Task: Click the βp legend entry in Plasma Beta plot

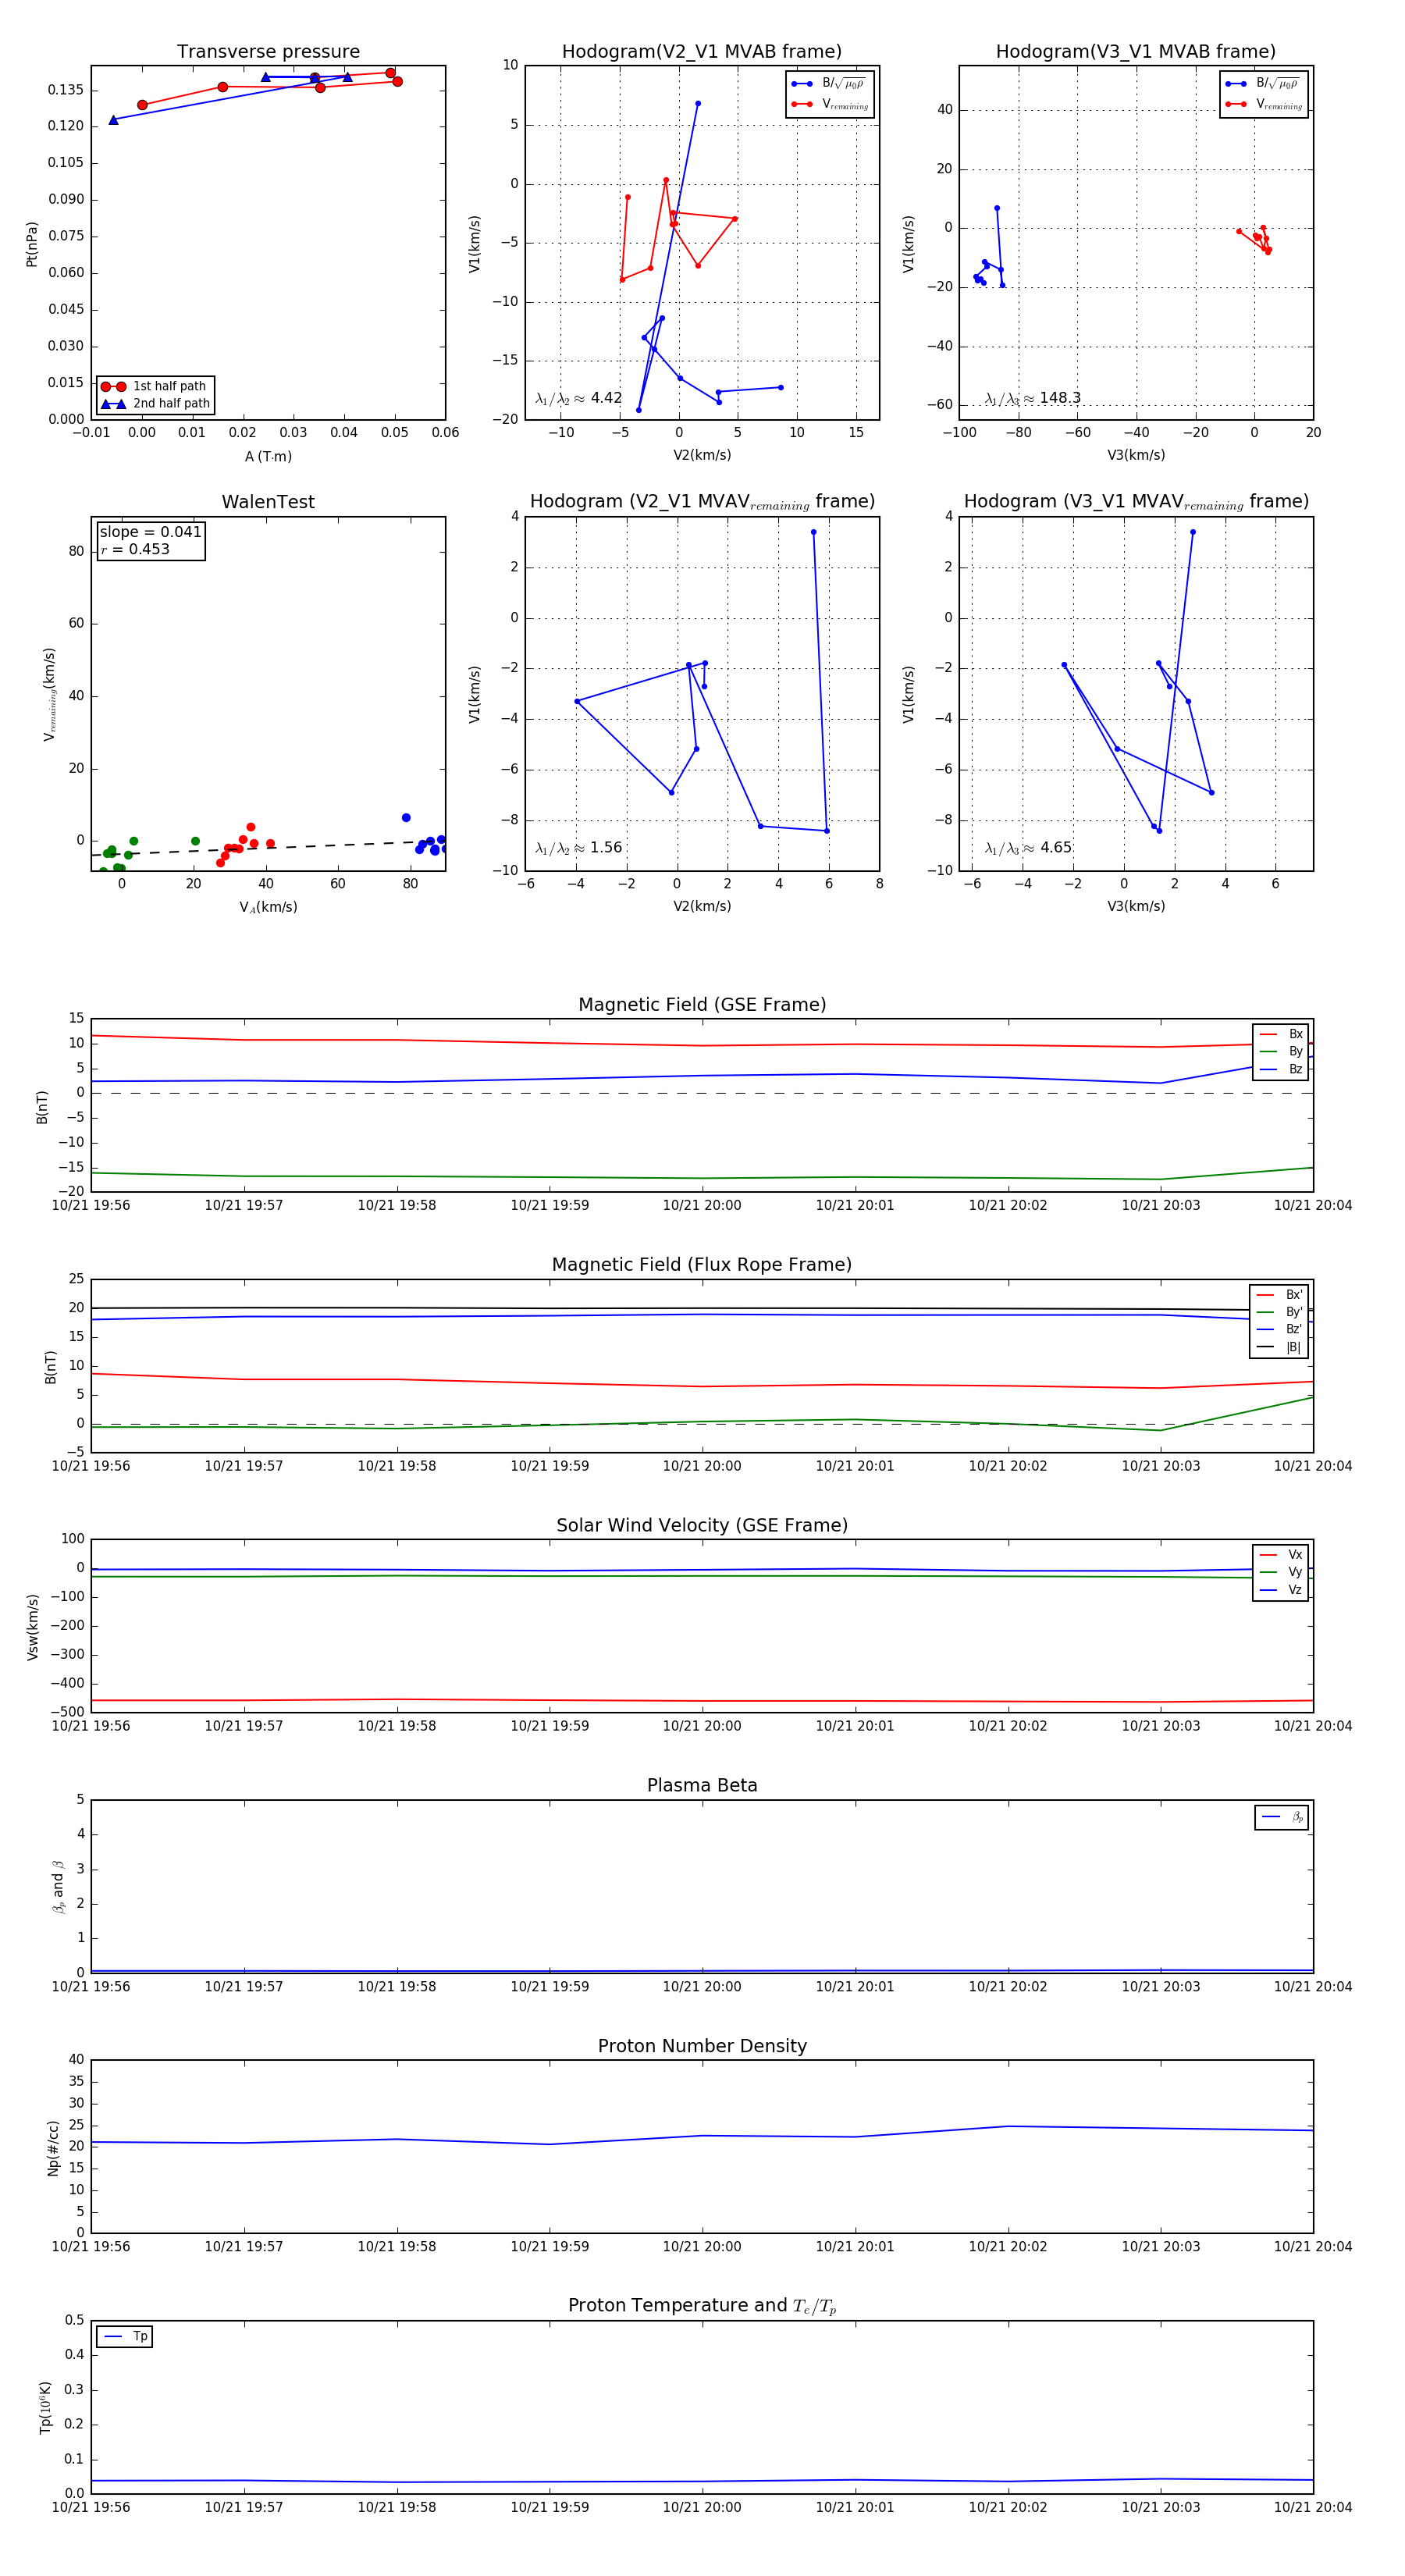Action: pyautogui.click(x=1282, y=1817)
